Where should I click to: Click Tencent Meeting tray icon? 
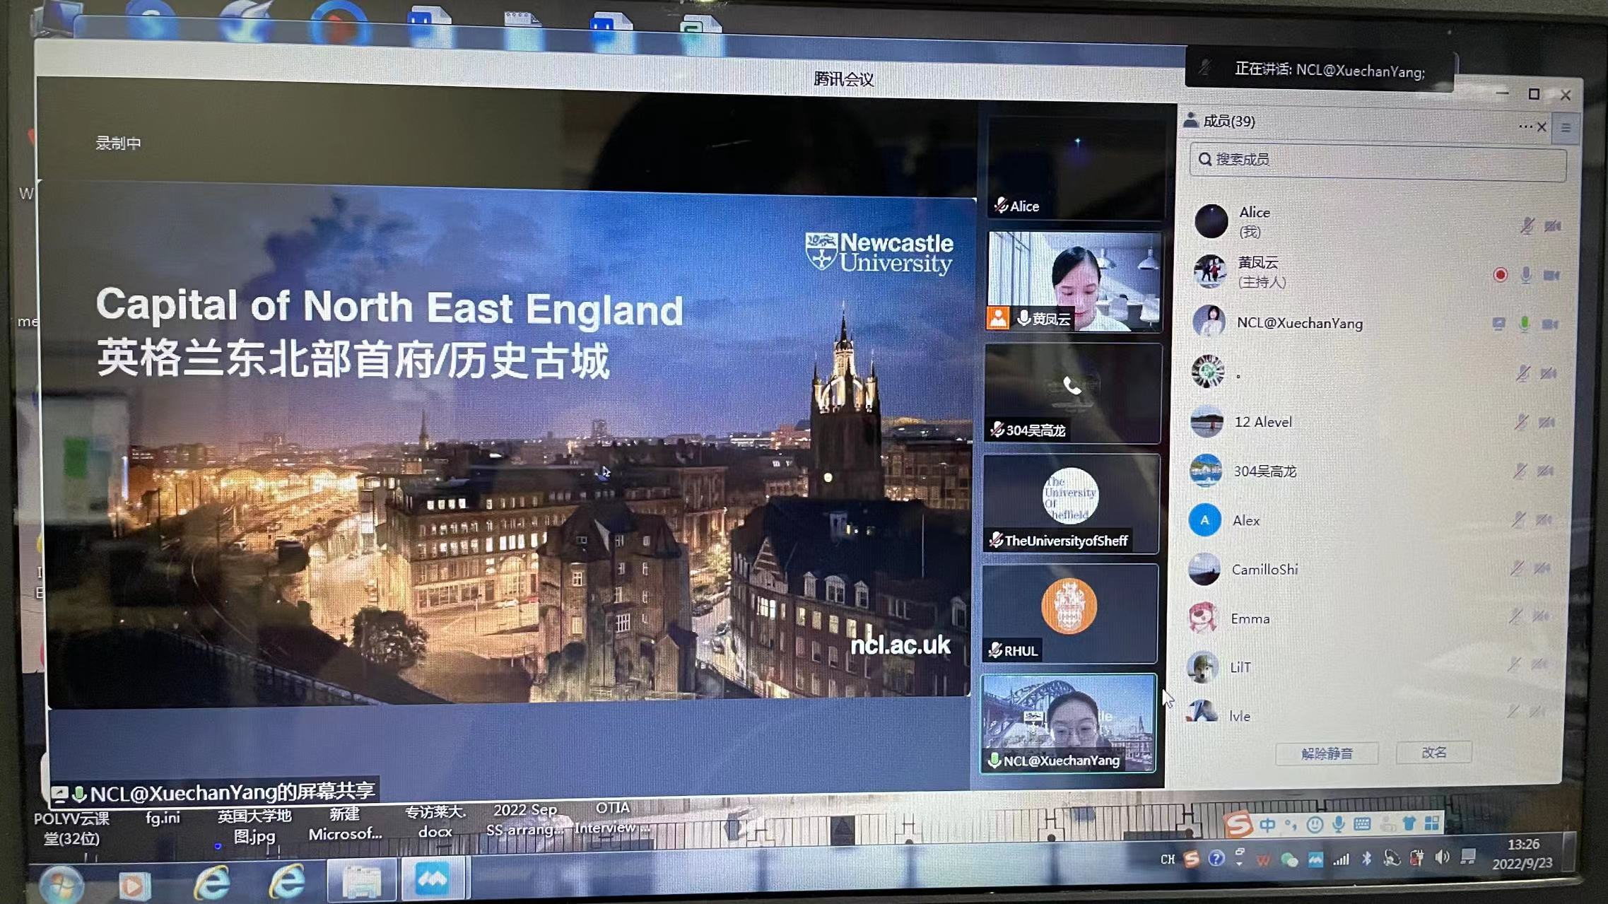(x=1315, y=859)
